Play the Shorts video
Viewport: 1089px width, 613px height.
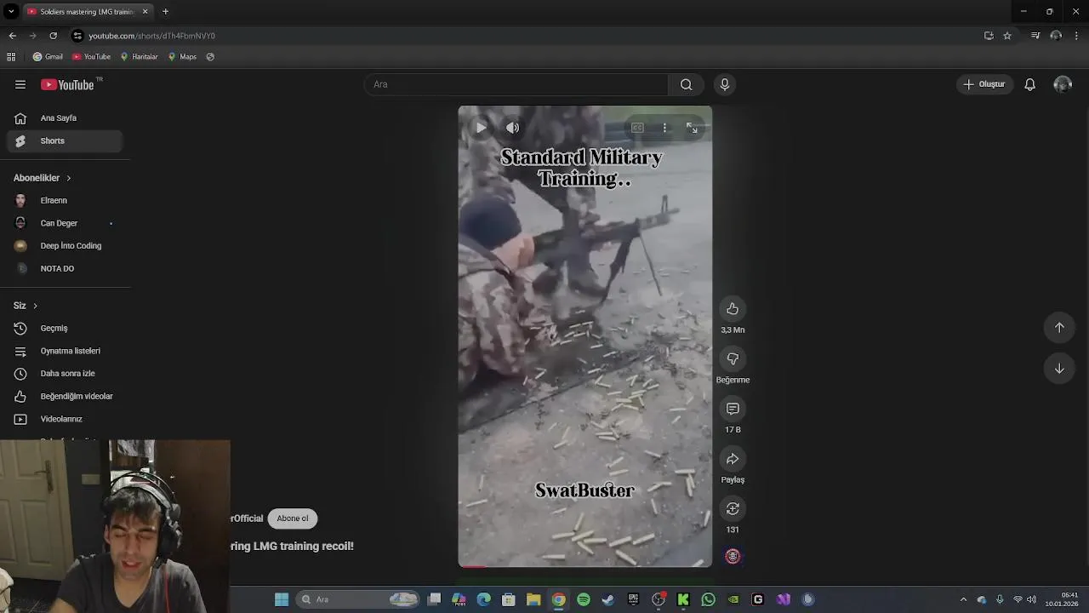482,128
